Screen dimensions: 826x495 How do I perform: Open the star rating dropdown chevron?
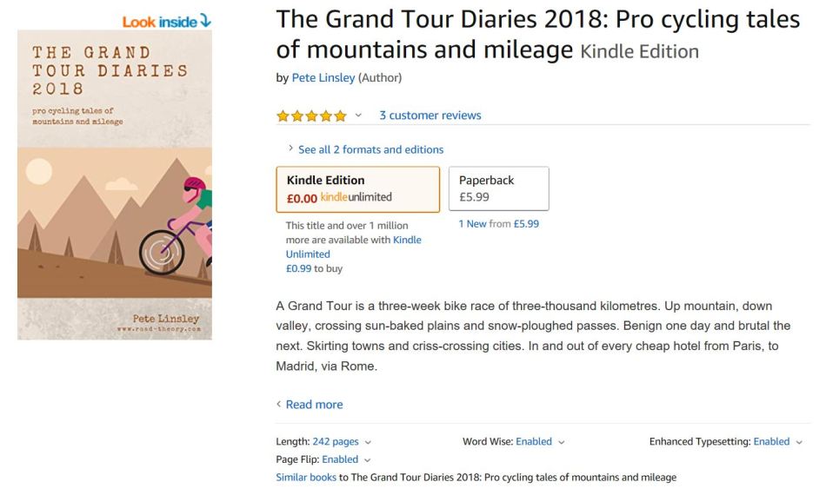pyautogui.click(x=358, y=115)
